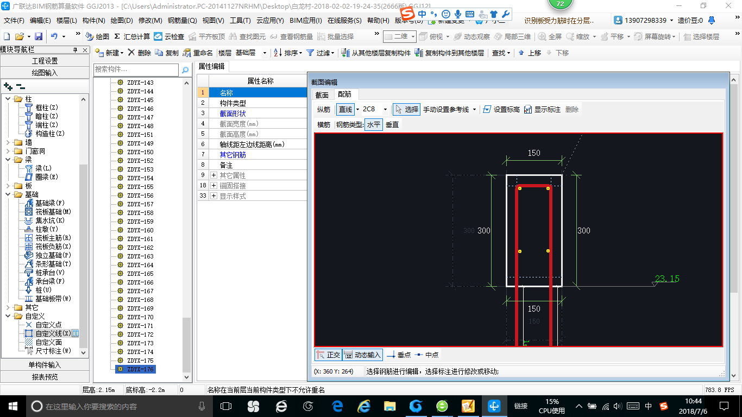Open the 工具(T) menu

coord(240,20)
